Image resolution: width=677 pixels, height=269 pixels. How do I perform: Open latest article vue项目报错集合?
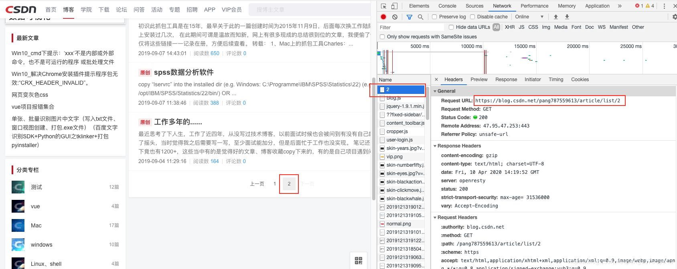(33, 107)
